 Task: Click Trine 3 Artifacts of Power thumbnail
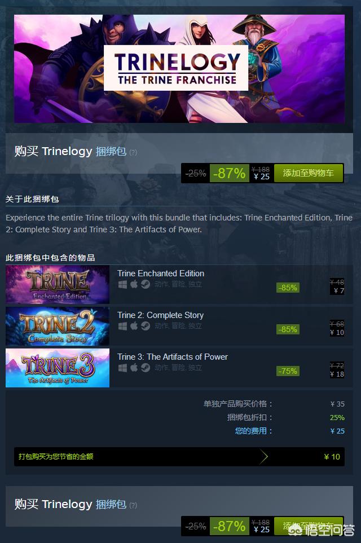pyautogui.click(x=58, y=368)
